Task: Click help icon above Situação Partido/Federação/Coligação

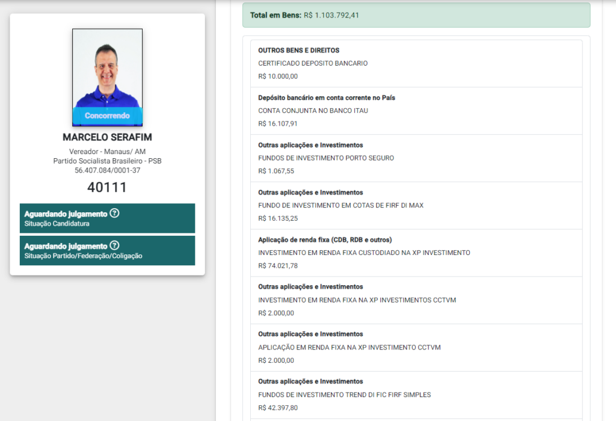Action: (114, 245)
